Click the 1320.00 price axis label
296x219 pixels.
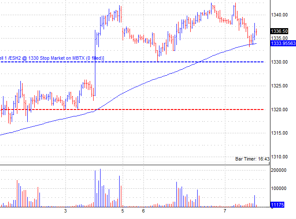tap(279, 109)
